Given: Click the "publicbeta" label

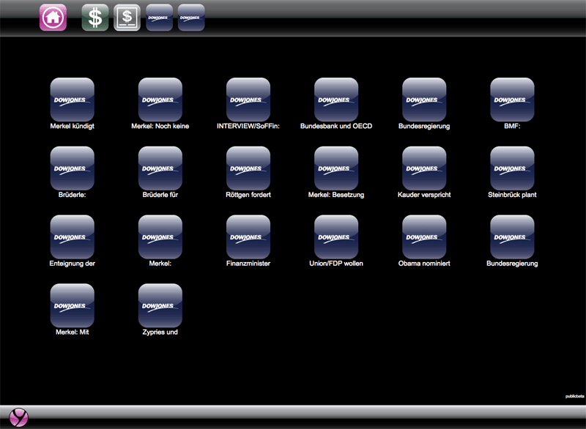Looking at the screenshot, I should pos(575,396).
